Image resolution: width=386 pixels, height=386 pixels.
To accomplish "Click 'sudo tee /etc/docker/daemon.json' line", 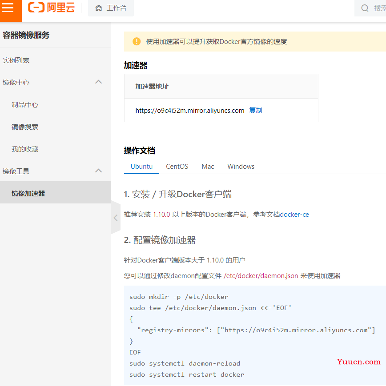I will coord(210,308).
